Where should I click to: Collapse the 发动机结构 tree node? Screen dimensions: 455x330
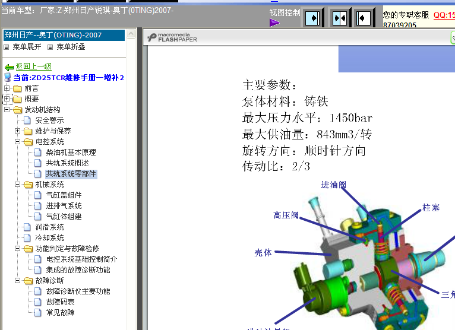(7, 109)
